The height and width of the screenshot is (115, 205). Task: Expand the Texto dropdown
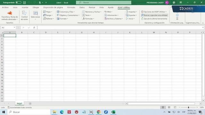click(x=86, y=15)
